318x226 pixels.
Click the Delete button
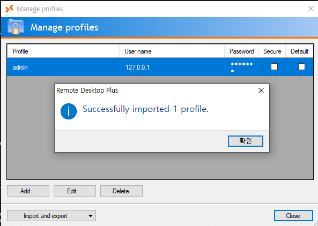pyautogui.click(x=121, y=191)
